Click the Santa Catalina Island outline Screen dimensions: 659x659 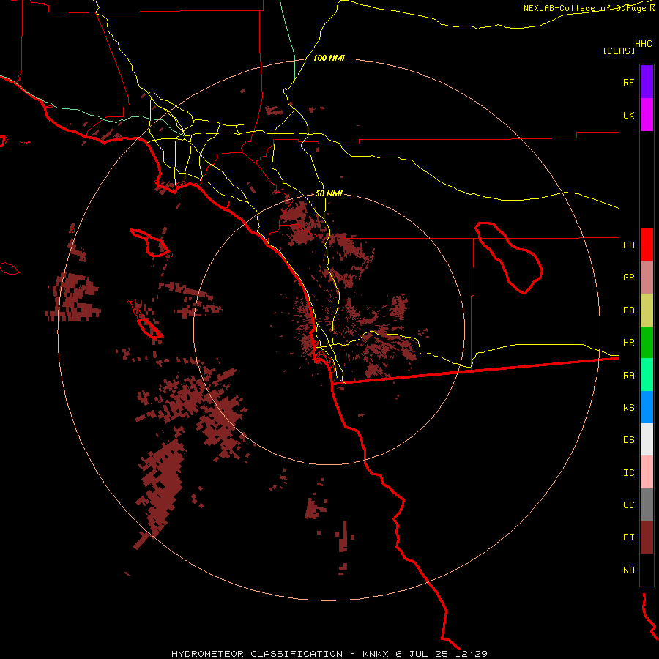point(150,243)
